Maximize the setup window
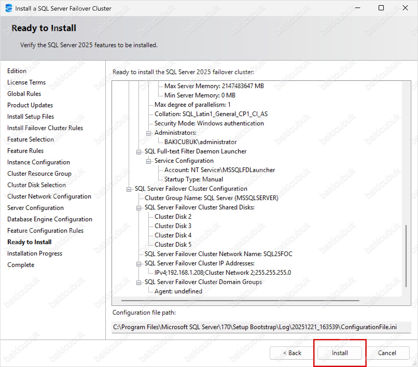 (x=381, y=8)
